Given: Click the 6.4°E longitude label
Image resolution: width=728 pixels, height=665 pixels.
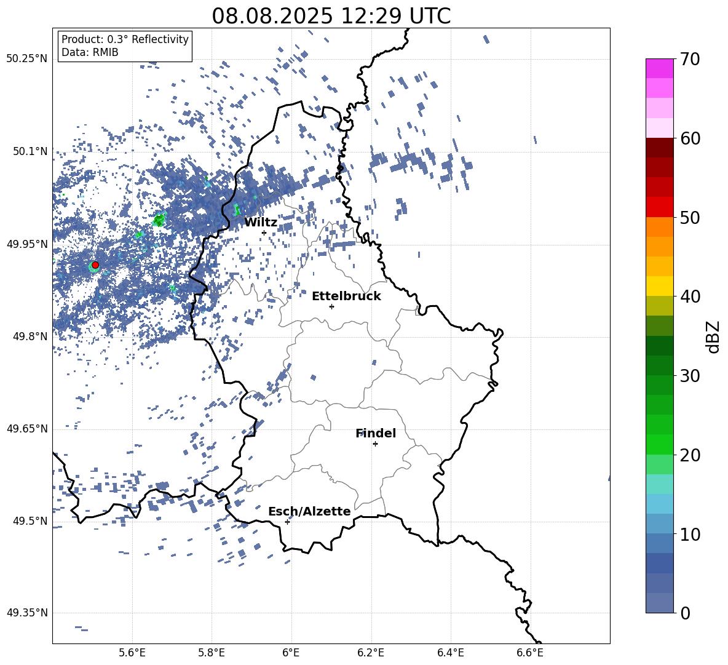Looking at the screenshot, I should point(451,653).
